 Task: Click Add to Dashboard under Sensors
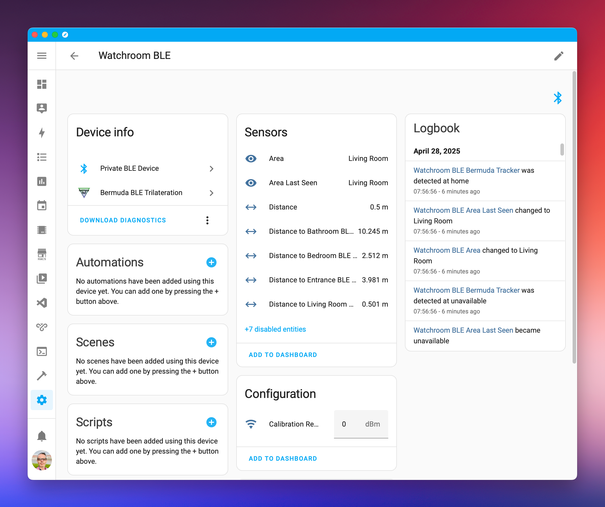(283, 355)
